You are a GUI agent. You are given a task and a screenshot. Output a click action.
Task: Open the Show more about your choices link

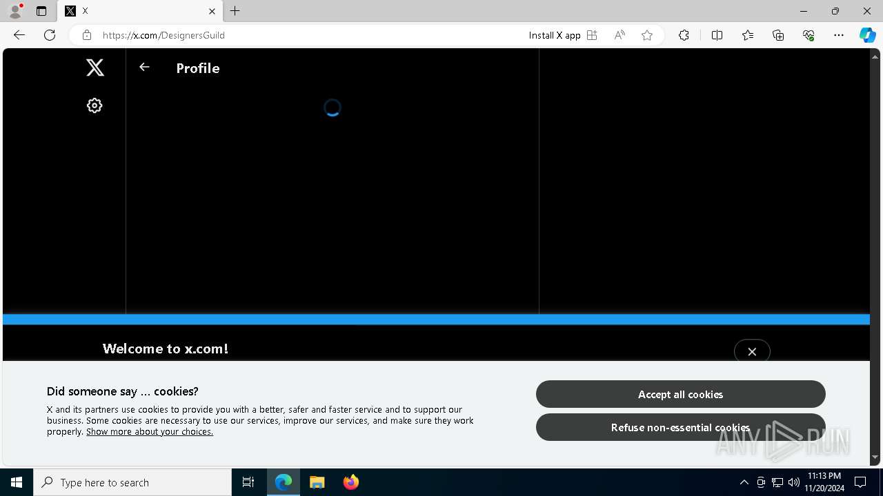pyautogui.click(x=150, y=432)
